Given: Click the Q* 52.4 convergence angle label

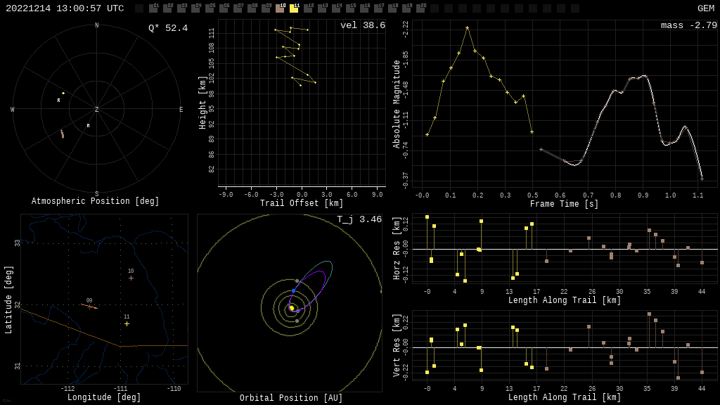Looking at the screenshot, I should tap(167, 28).
